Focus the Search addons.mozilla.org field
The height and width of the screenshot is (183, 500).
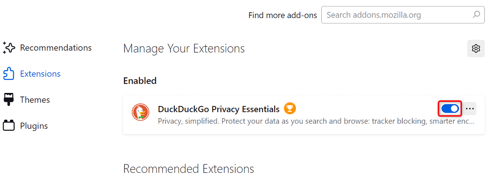tap(403, 15)
